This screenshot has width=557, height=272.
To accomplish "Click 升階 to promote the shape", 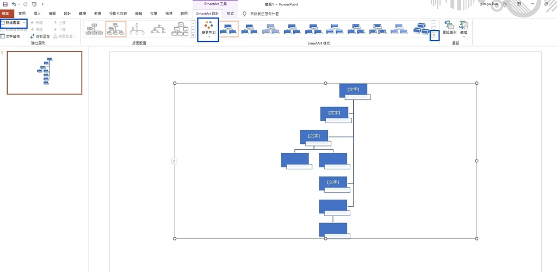I will click(x=36, y=23).
